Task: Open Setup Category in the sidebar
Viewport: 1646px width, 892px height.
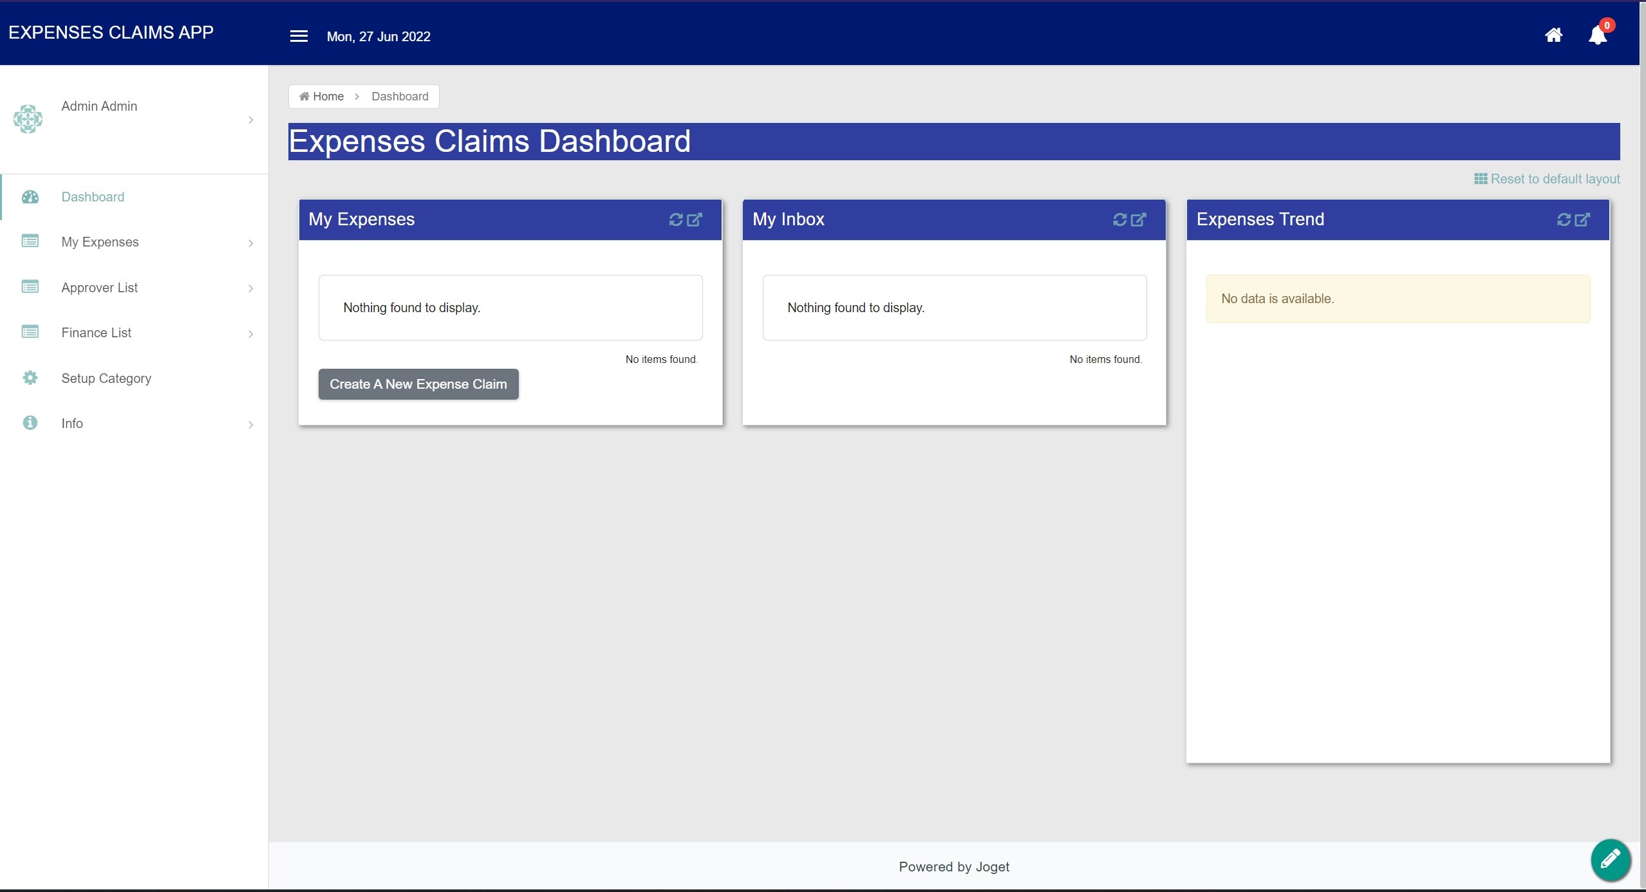Action: (x=106, y=378)
